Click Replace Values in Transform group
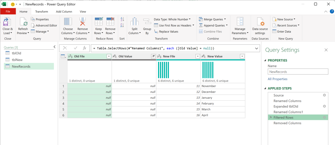This screenshot has width=335, height=145. 166,32
